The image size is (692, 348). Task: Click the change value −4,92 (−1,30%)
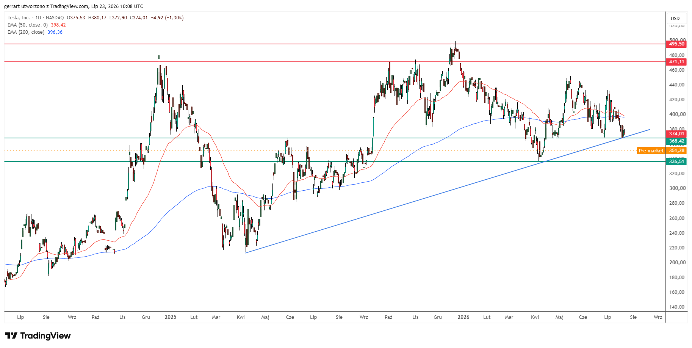pos(167,18)
